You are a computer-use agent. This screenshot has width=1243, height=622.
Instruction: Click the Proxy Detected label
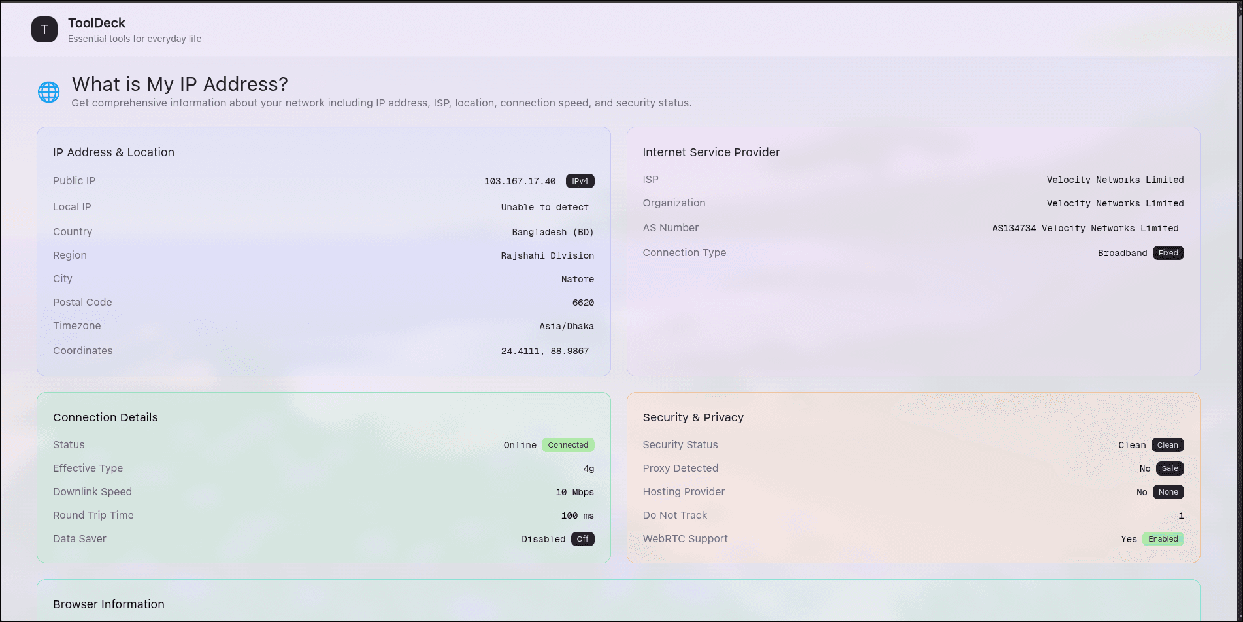coord(680,468)
